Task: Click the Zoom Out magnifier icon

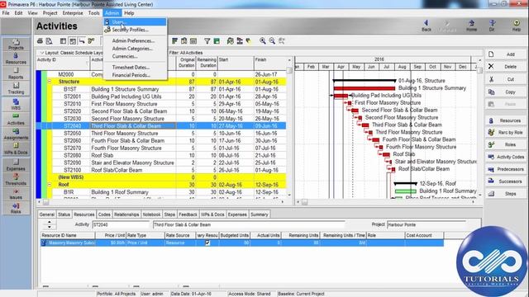Action: [x=272, y=41]
